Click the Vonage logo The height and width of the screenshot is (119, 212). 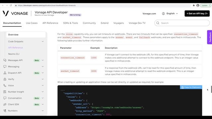pyautogui.click(x=15, y=13)
